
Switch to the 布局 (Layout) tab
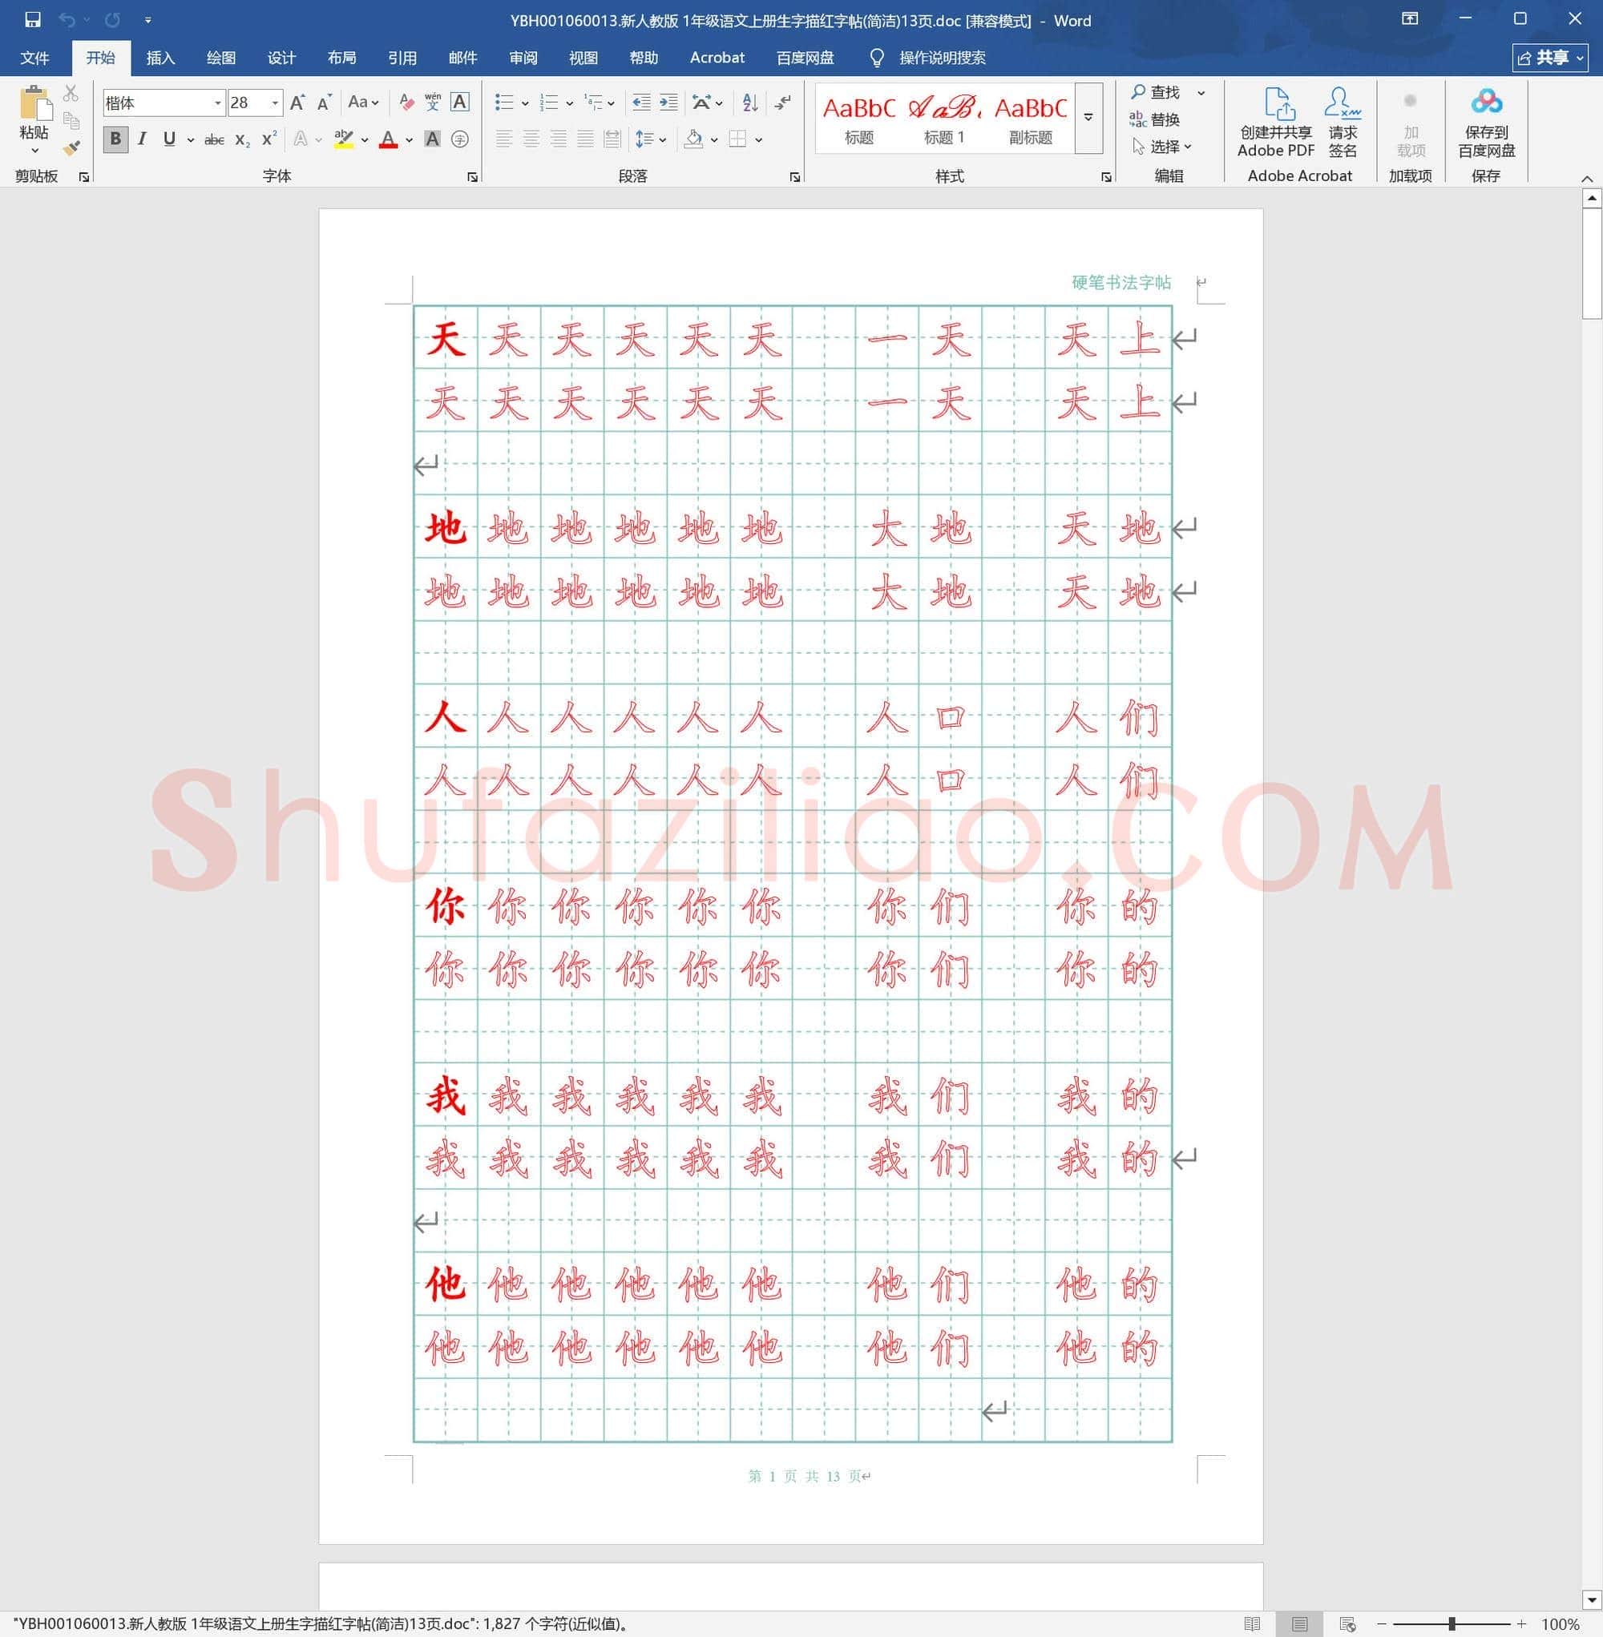click(x=341, y=58)
